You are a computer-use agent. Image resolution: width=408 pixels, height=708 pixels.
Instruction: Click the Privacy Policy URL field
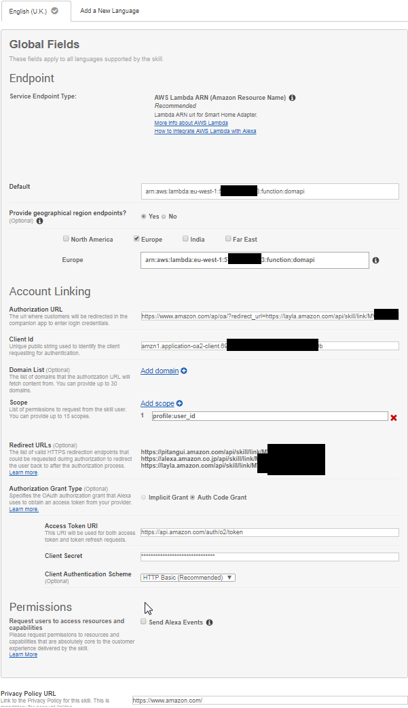pos(270,701)
